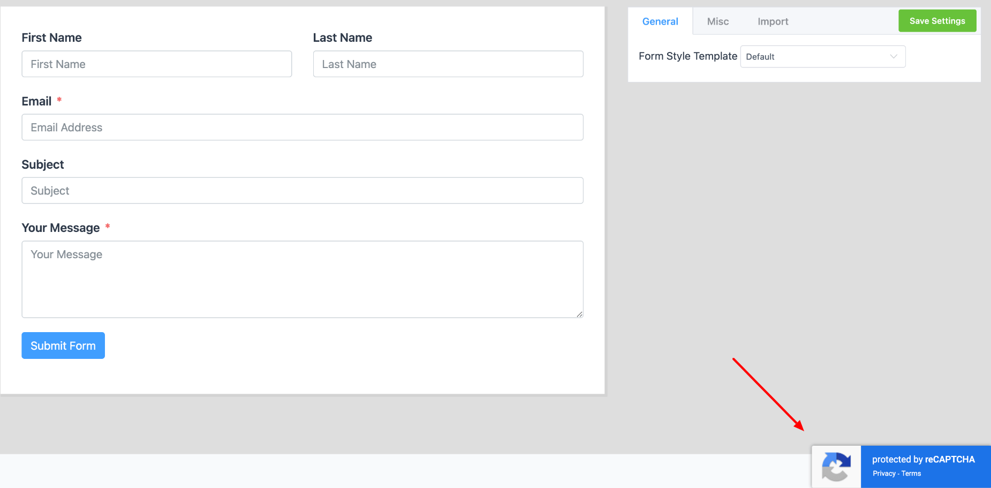Click into the Last Name field
The width and height of the screenshot is (991, 488).
pyautogui.click(x=448, y=64)
